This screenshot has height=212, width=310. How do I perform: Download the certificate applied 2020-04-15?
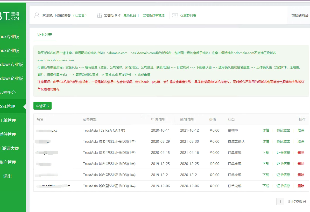pyautogui.click(x=266, y=153)
